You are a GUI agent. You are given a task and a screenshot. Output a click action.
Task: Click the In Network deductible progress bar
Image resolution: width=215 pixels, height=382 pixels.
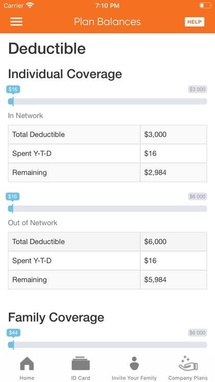[107, 101]
